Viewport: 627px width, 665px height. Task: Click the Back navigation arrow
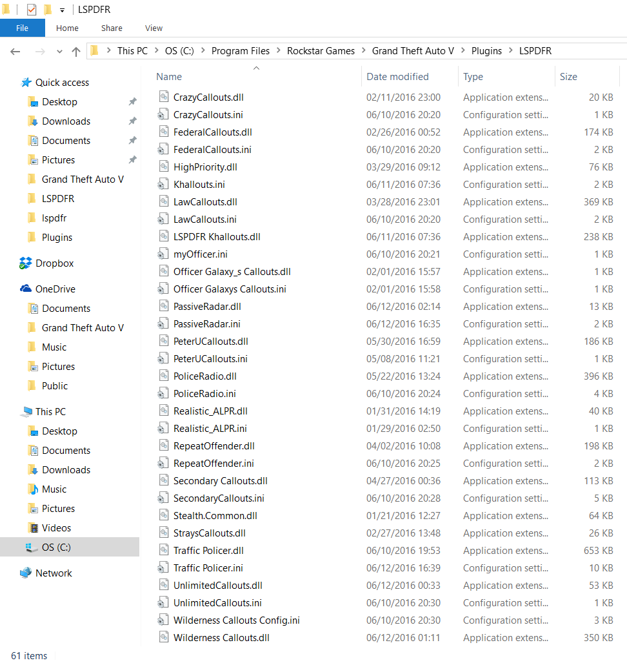[x=15, y=52]
